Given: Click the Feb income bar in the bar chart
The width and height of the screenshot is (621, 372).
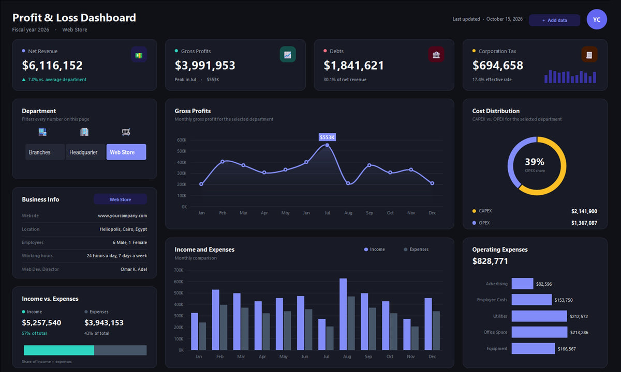Looking at the screenshot, I should pos(216,320).
